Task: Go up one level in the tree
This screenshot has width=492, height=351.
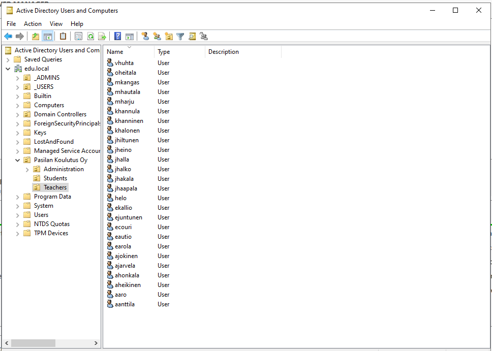Action: (x=36, y=37)
